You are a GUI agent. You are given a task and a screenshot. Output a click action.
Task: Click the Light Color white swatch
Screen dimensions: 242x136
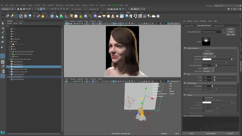coord(207,59)
